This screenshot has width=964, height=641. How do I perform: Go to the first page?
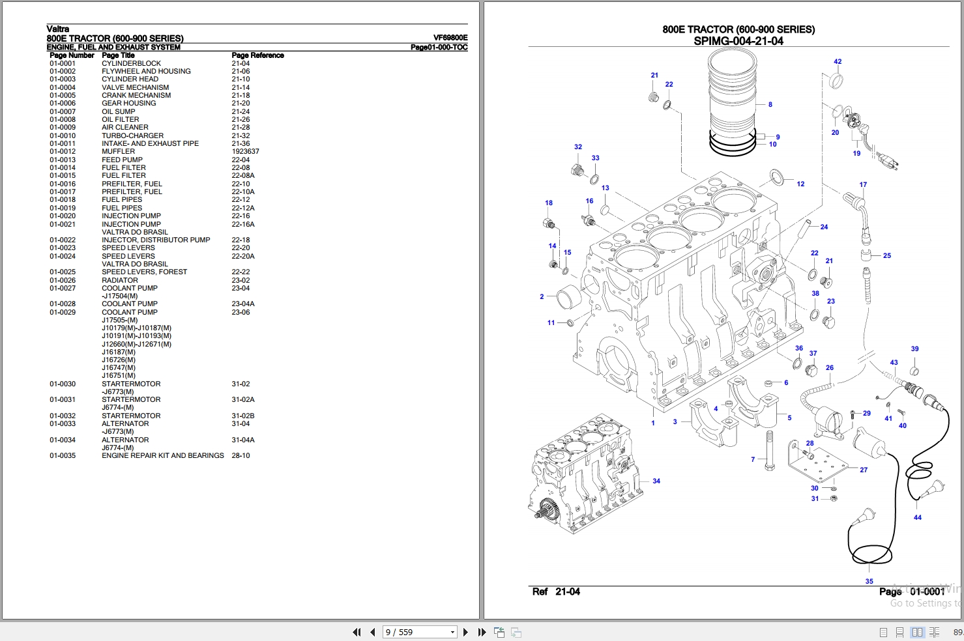click(x=357, y=632)
